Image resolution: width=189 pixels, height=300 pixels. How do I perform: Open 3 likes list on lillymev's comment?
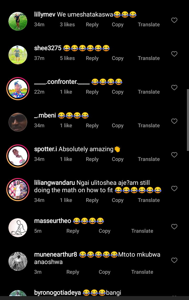(67, 24)
